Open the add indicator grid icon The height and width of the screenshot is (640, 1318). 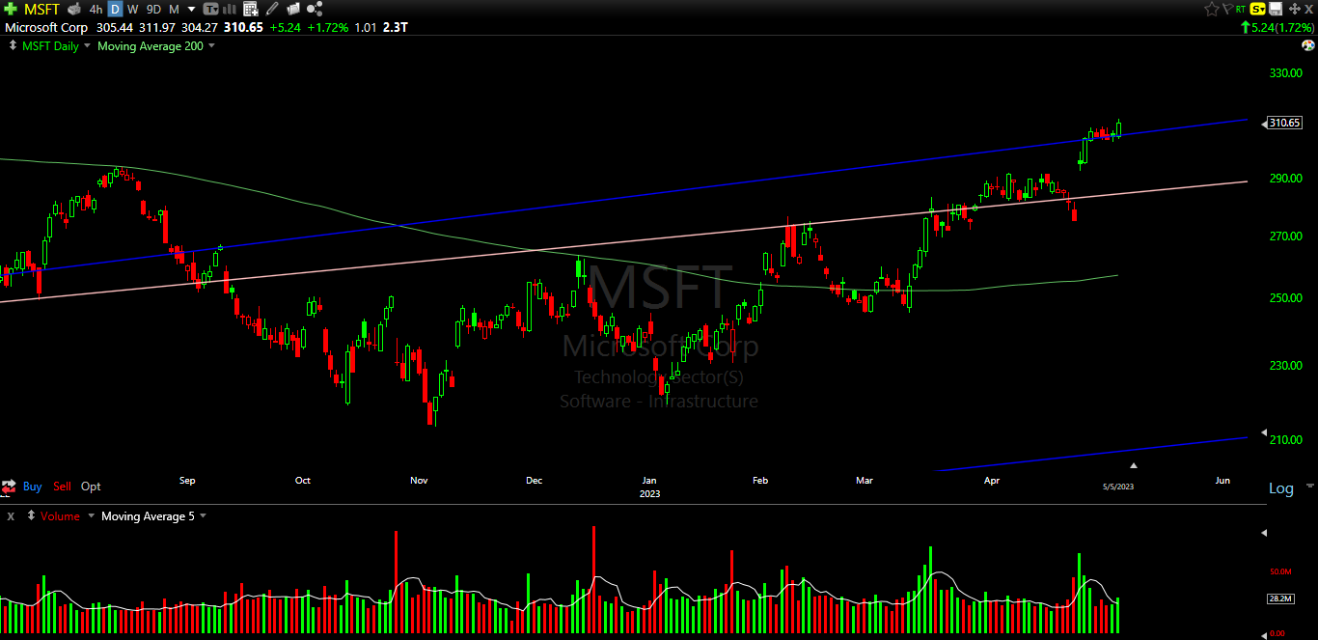pos(251,9)
